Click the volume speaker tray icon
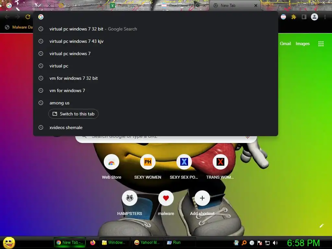The height and width of the screenshot is (249, 332). point(275,243)
